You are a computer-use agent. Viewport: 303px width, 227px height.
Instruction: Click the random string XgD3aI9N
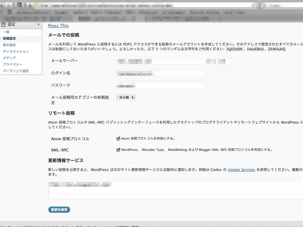(234, 49)
